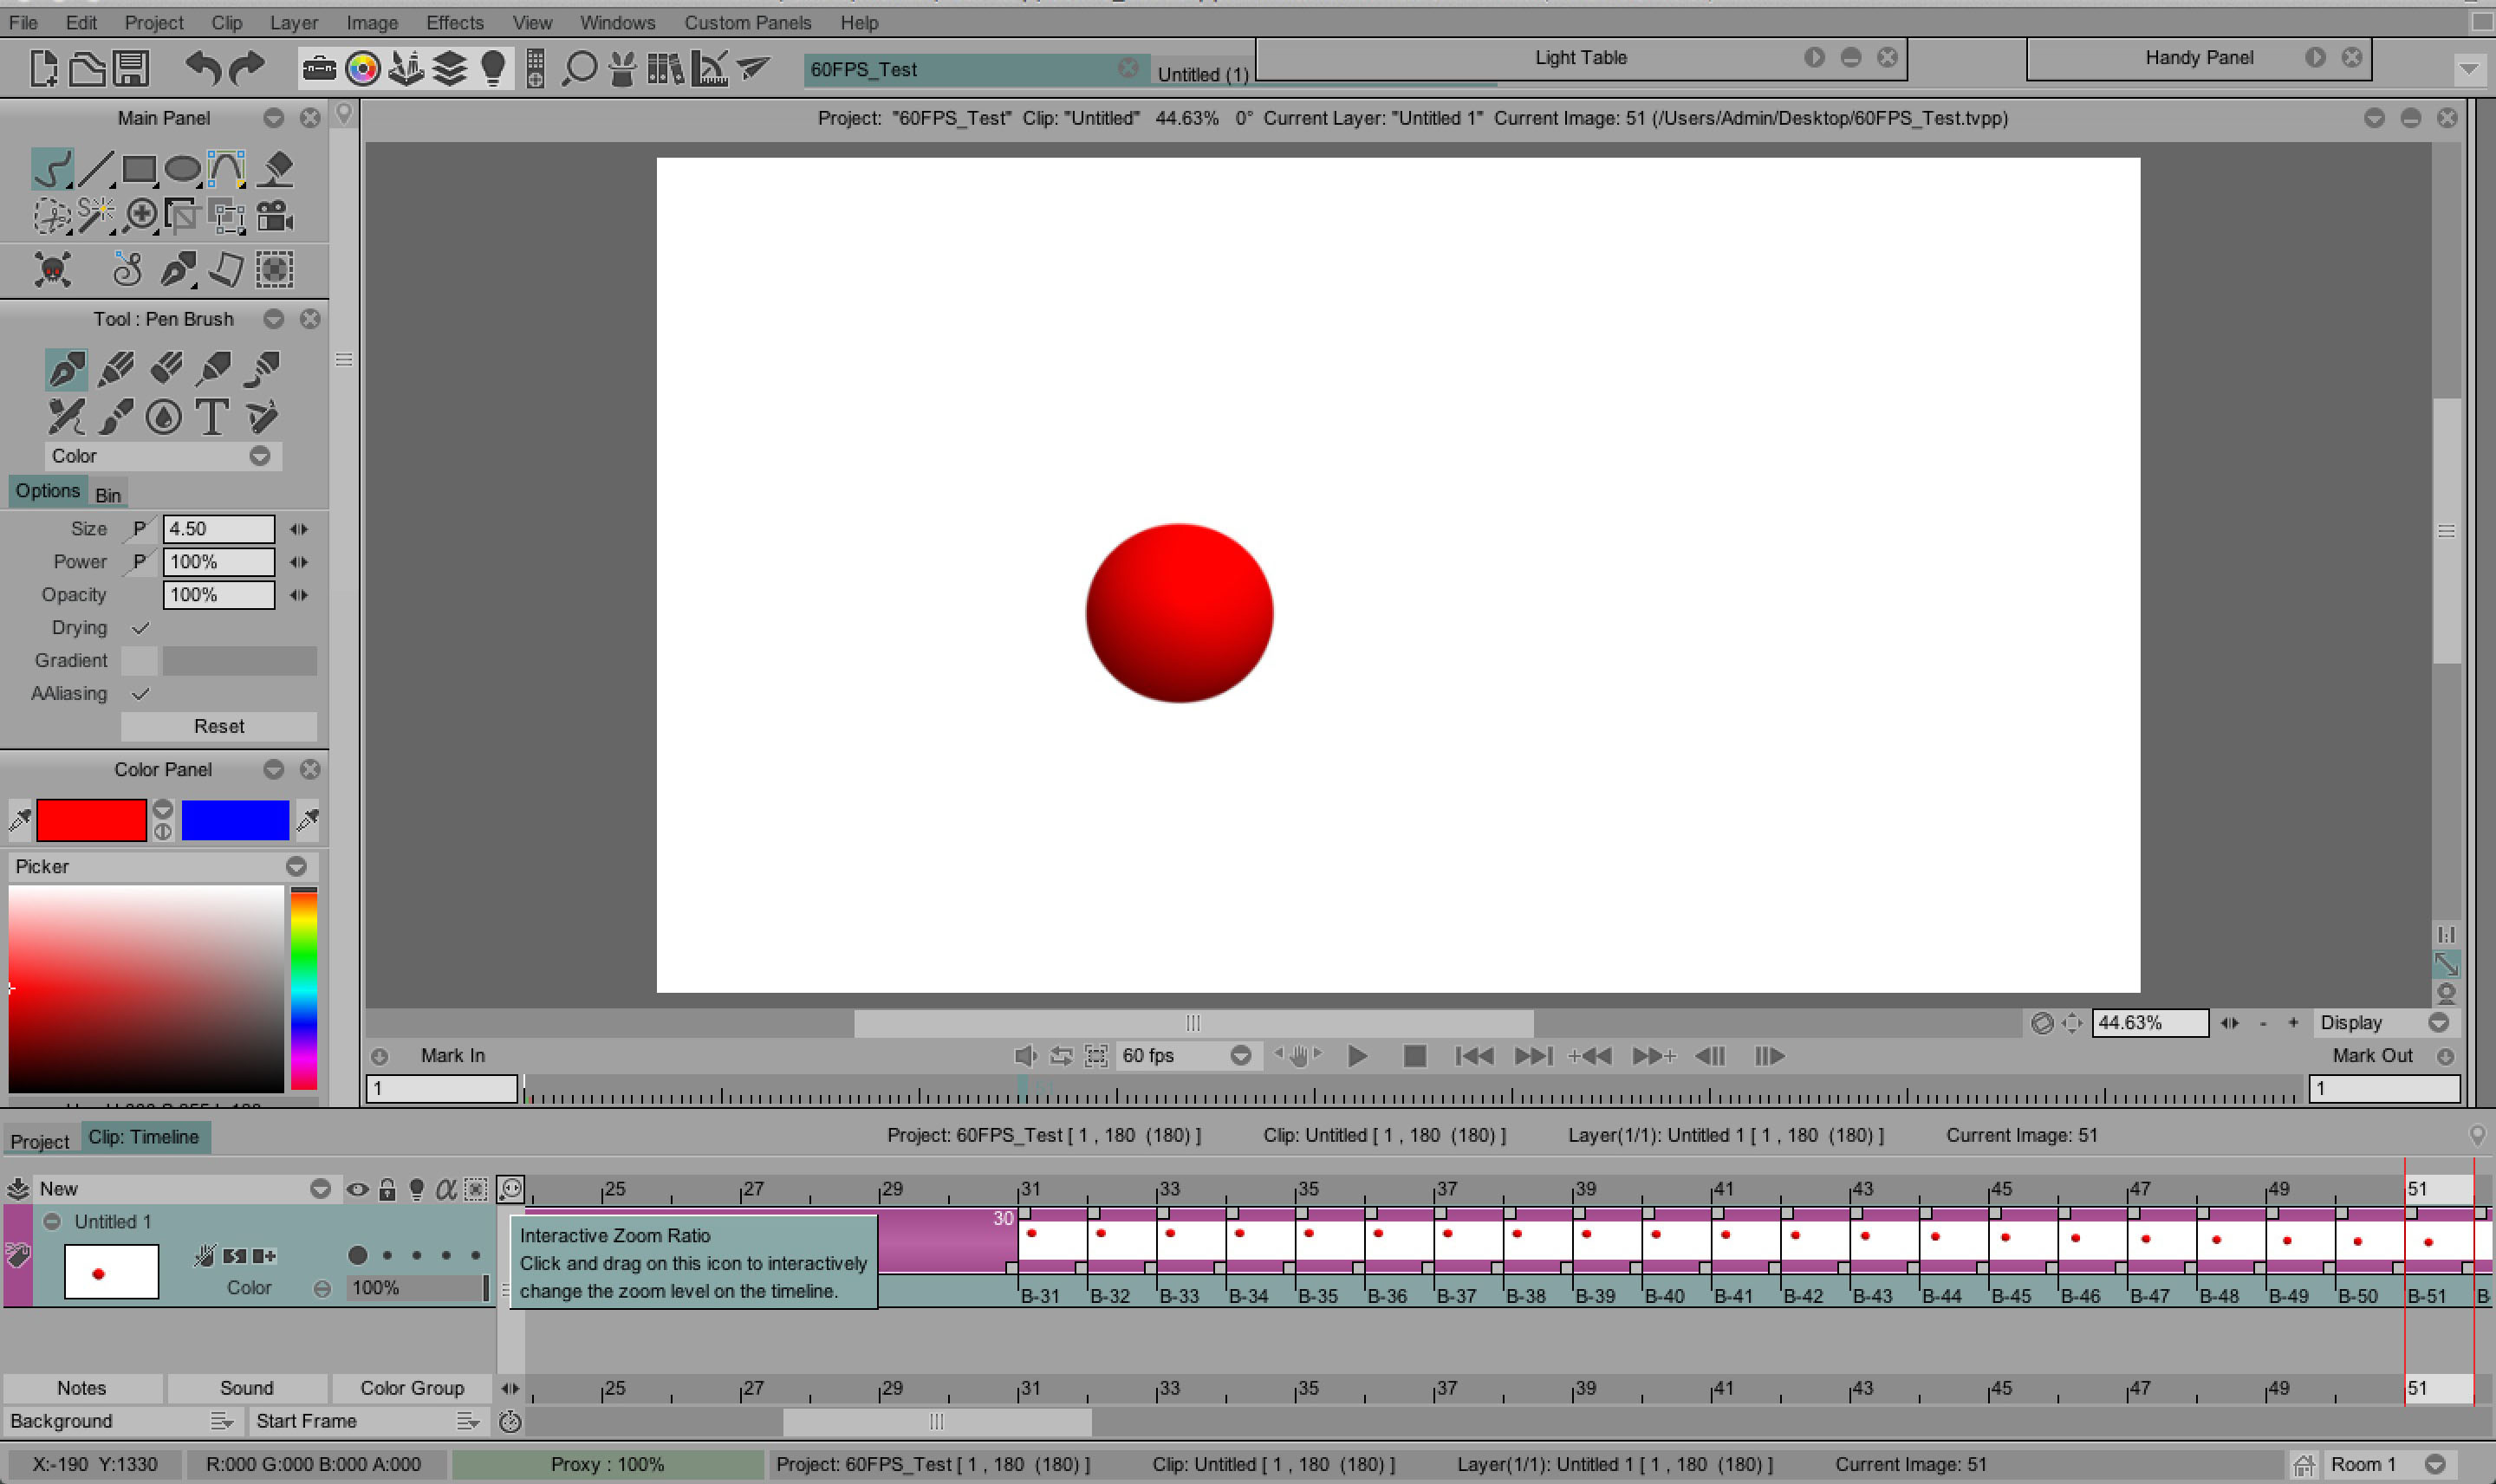This screenshot has width=2496, height=1484.
Task: Play the animation
Action: pos(1356,1056)
